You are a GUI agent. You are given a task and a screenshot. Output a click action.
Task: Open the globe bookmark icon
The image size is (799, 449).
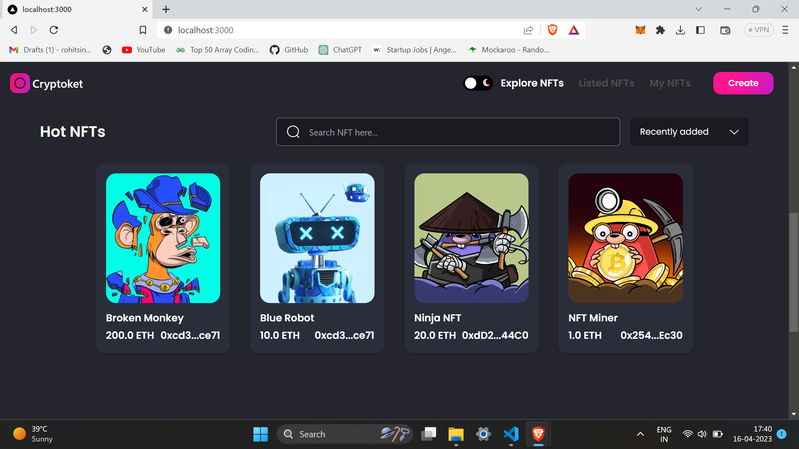[107, 50]
